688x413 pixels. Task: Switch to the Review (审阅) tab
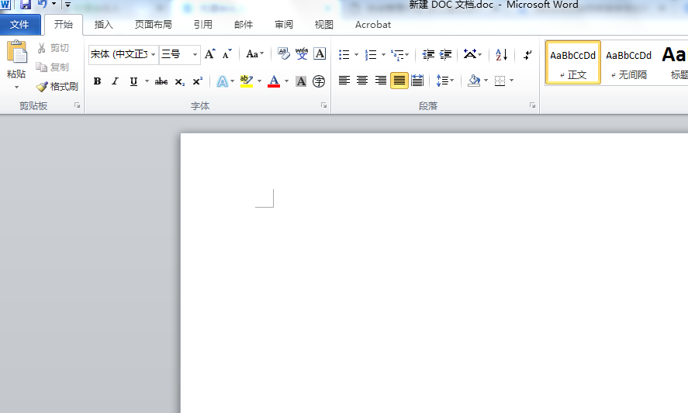[284, 25]
